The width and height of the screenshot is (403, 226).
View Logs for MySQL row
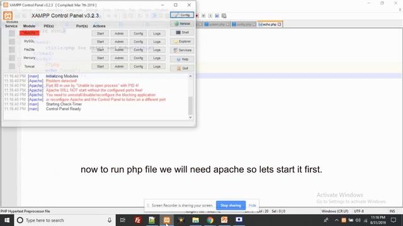click(157, 41)
